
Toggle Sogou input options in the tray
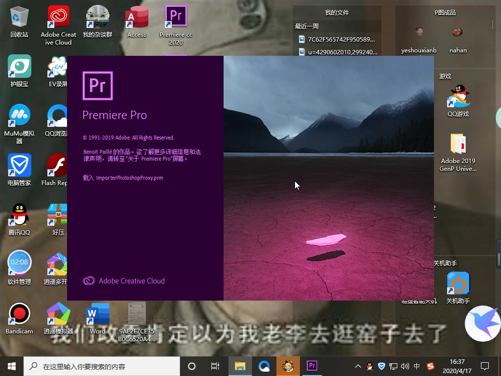(430, 366)
